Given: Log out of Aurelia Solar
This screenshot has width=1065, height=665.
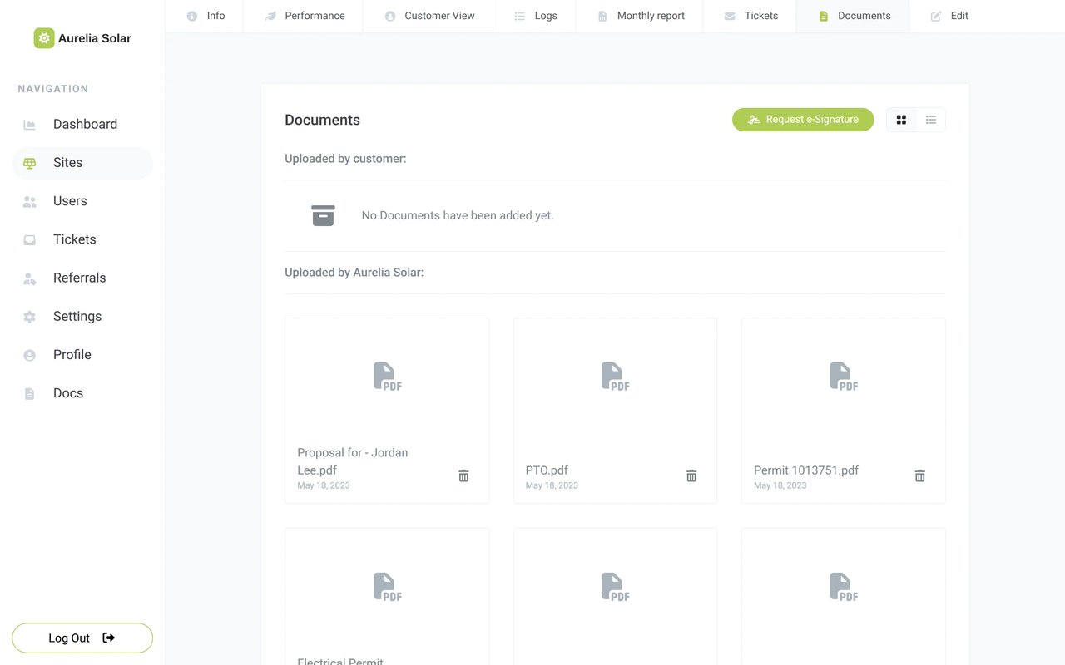Looking at the screenshot, I should point(82,638).
